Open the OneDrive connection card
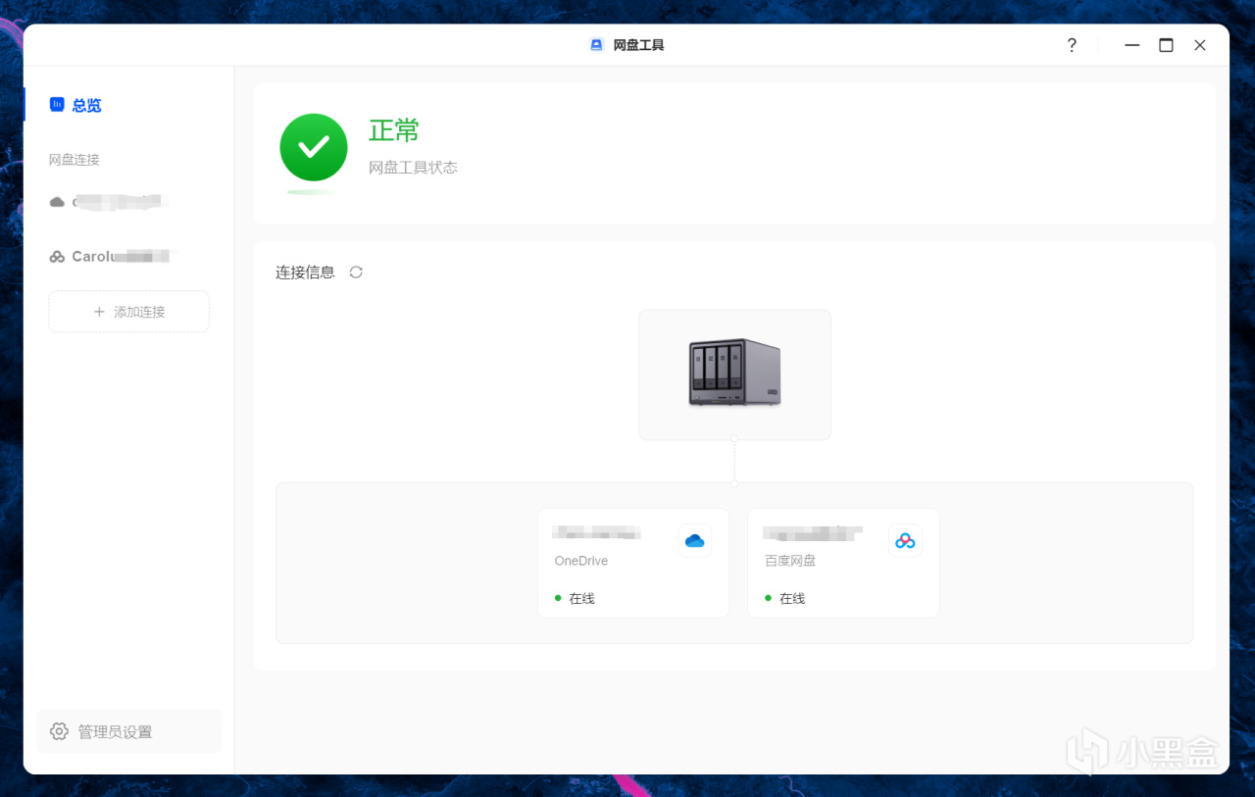The height and width of the screenshot is (797, 1255). pos(633,563)
